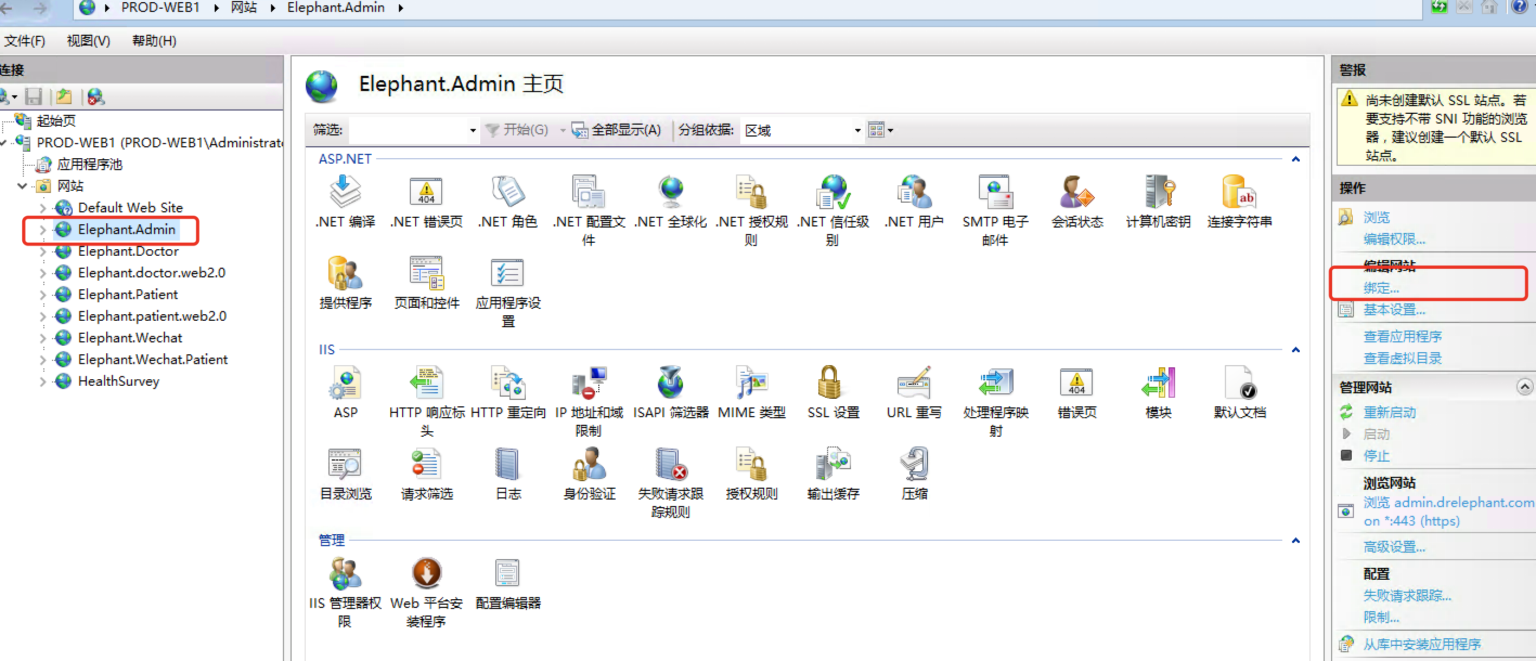
Task: Open 目录浏览 (Directory Browsing) settings
Action: (x=346, y=471)
